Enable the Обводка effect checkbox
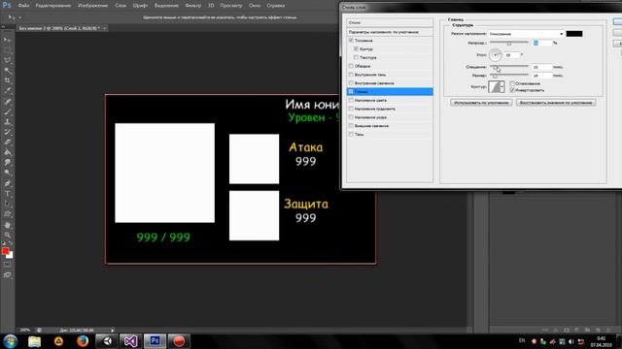 tap(351, 66)
